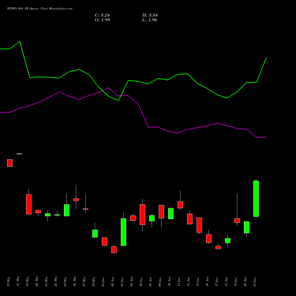The width and height of the screenshot is (296, 296).
Task: Select the 16 Jun date label
Action: [207, 281]
